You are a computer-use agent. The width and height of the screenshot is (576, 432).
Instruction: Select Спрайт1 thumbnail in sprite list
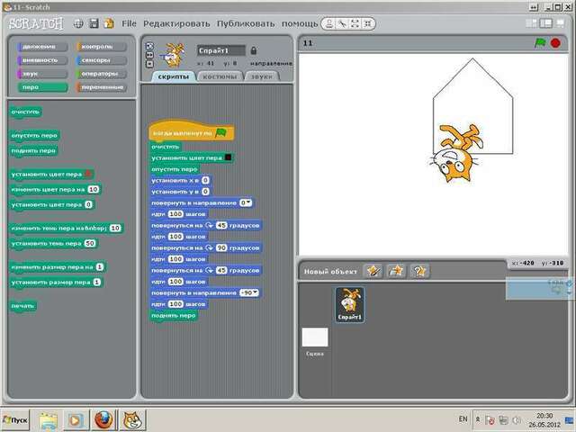[350, 305]
